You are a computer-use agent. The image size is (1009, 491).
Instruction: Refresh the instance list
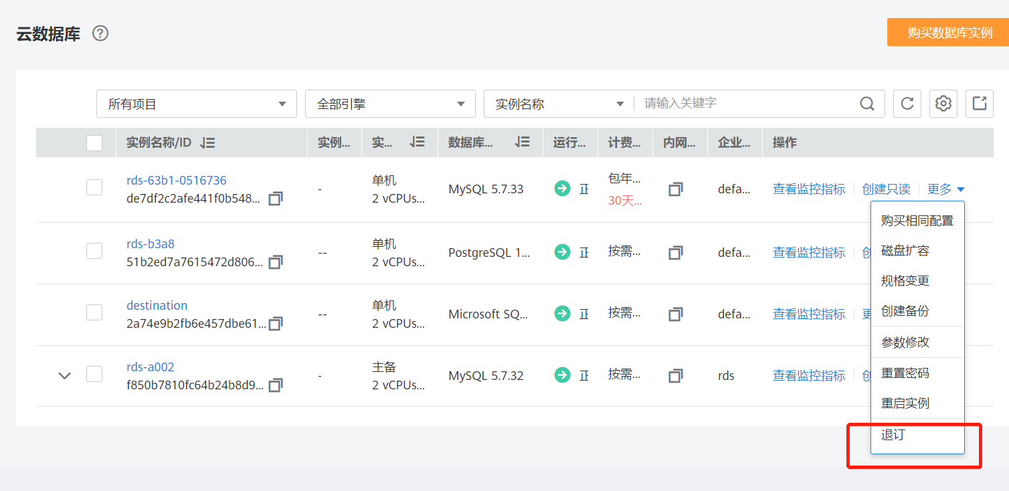pyautogui.click(x=907, y=104)
